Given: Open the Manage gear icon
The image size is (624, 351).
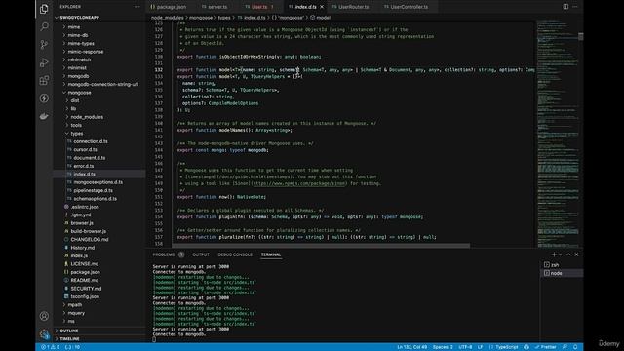Looking at the screenshot, I should click(44, 333).
